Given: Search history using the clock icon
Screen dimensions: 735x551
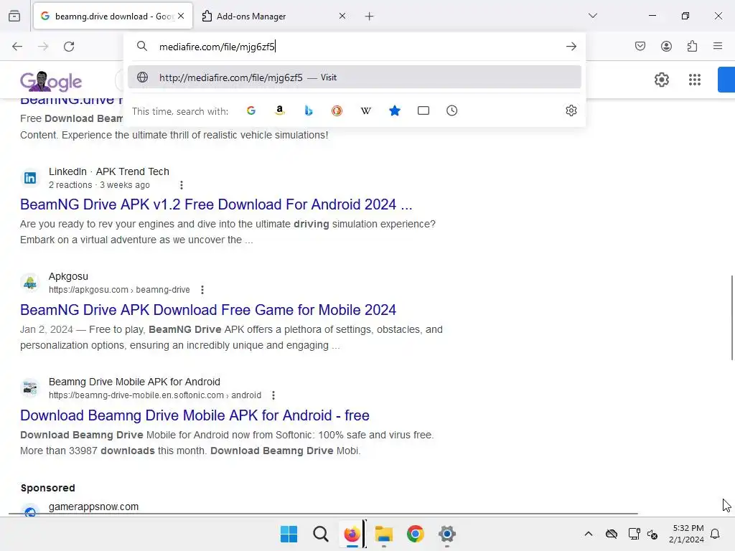Looking at the screenshot, I should [452, 110].
